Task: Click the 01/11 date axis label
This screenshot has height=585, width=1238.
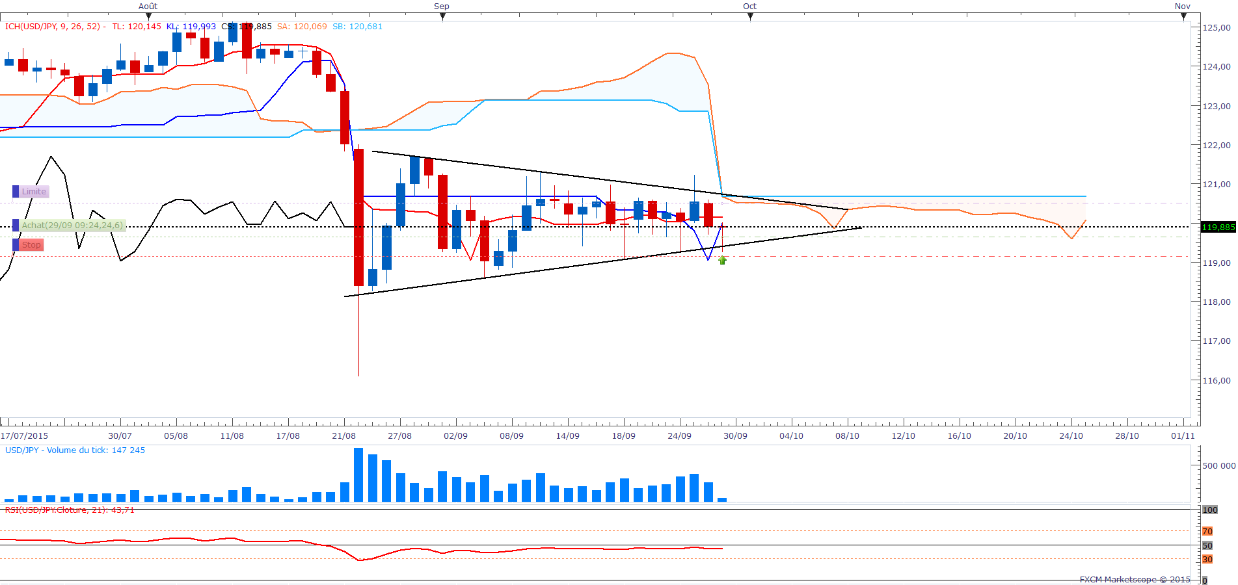Action: point(1183,436)
